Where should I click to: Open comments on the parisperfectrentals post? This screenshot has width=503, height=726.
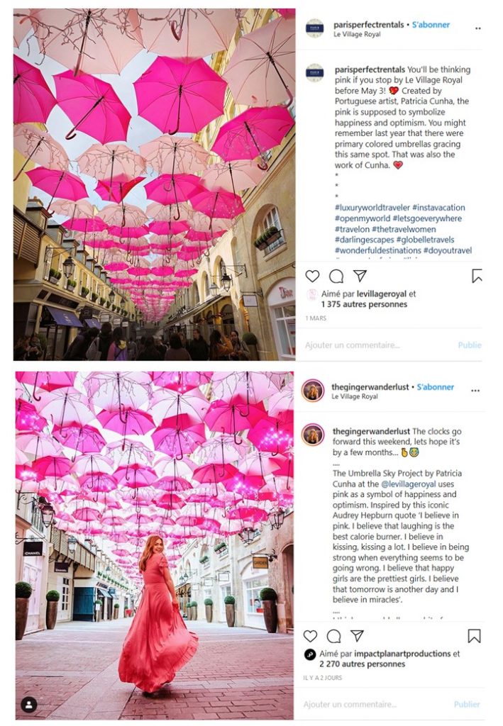[x=336, y=276]
